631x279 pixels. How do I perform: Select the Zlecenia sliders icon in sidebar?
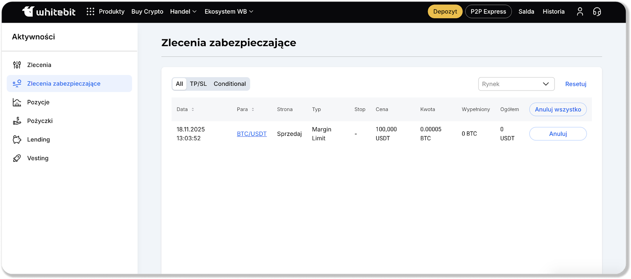[17, 65]
